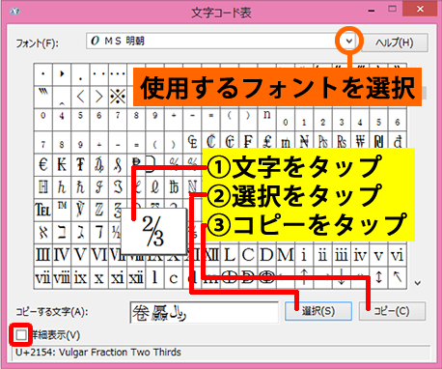Pick Roman numeral five hundred Ⅾ character
This screenshot has width=442, height=369.
point(267,255)
